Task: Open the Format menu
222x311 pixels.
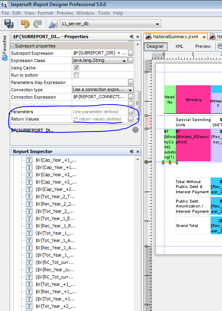Action: 45,13
